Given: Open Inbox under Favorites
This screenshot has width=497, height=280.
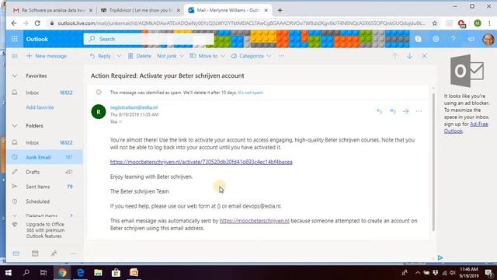Looking at the screenshot, I should point(44,93).
